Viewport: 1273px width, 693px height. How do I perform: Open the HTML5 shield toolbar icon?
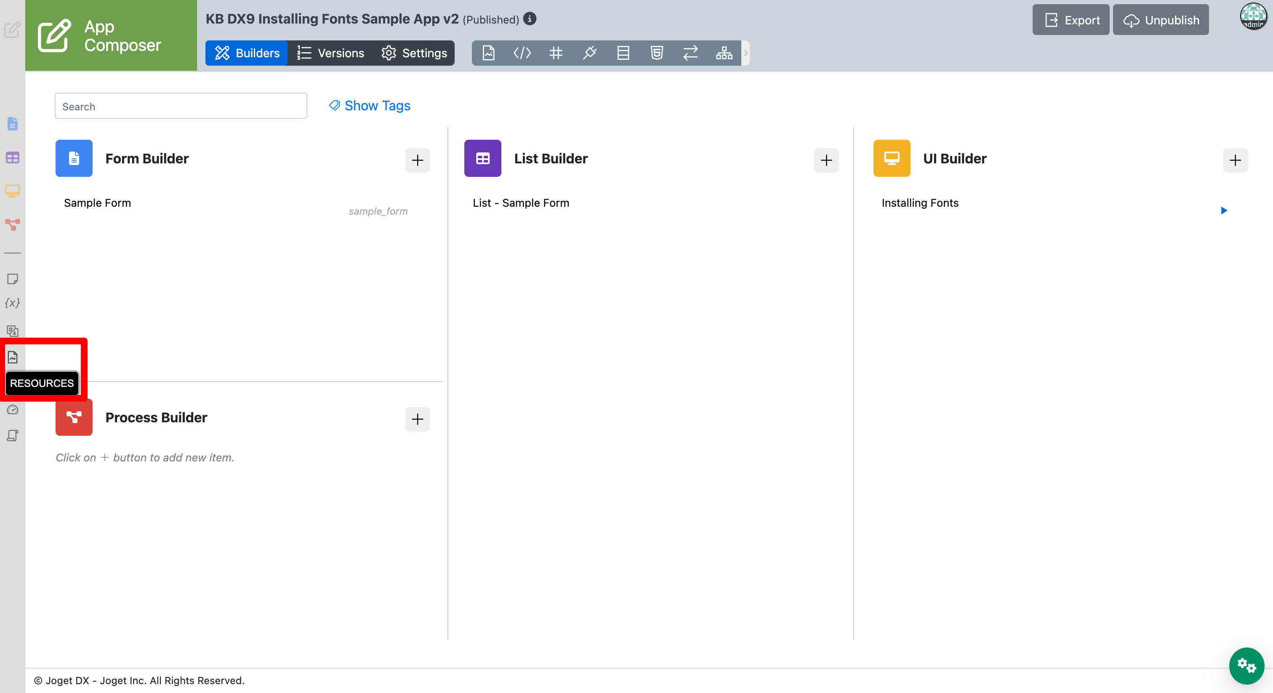coord(657,53)
